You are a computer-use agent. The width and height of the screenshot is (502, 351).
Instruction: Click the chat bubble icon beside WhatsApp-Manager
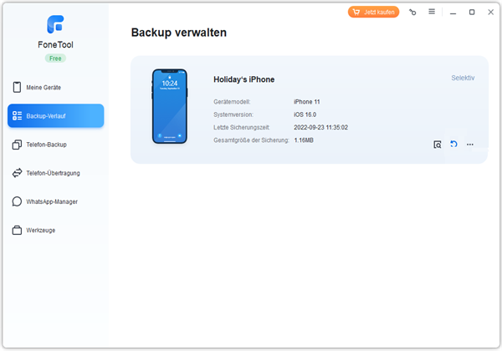tap(17, 201)
